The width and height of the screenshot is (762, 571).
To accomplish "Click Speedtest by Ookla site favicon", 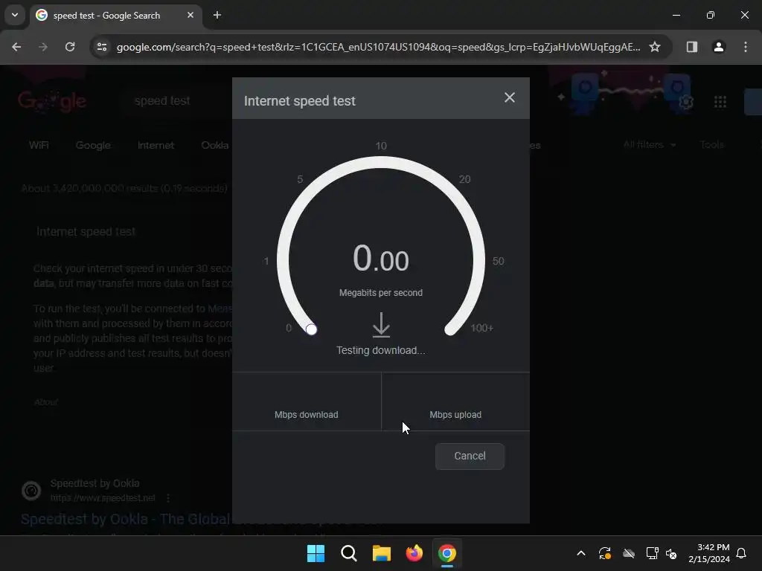I will (x=31, y=491).
